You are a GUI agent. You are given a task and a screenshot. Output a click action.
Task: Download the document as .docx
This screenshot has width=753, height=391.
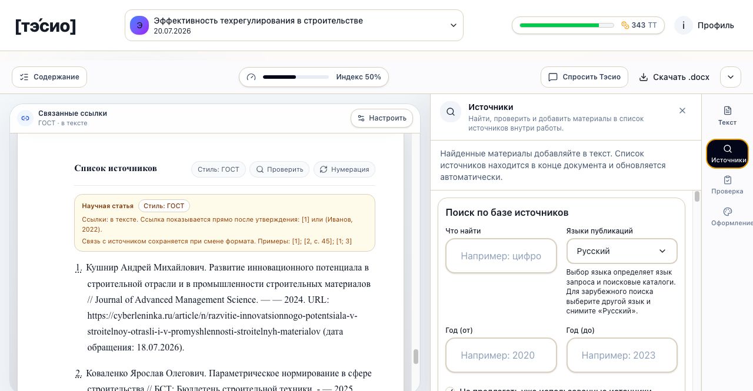674,77
